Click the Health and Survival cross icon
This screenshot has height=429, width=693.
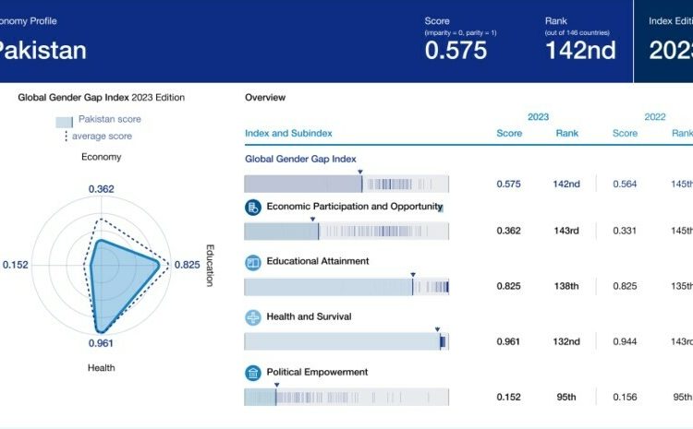(x=253, y=317)
